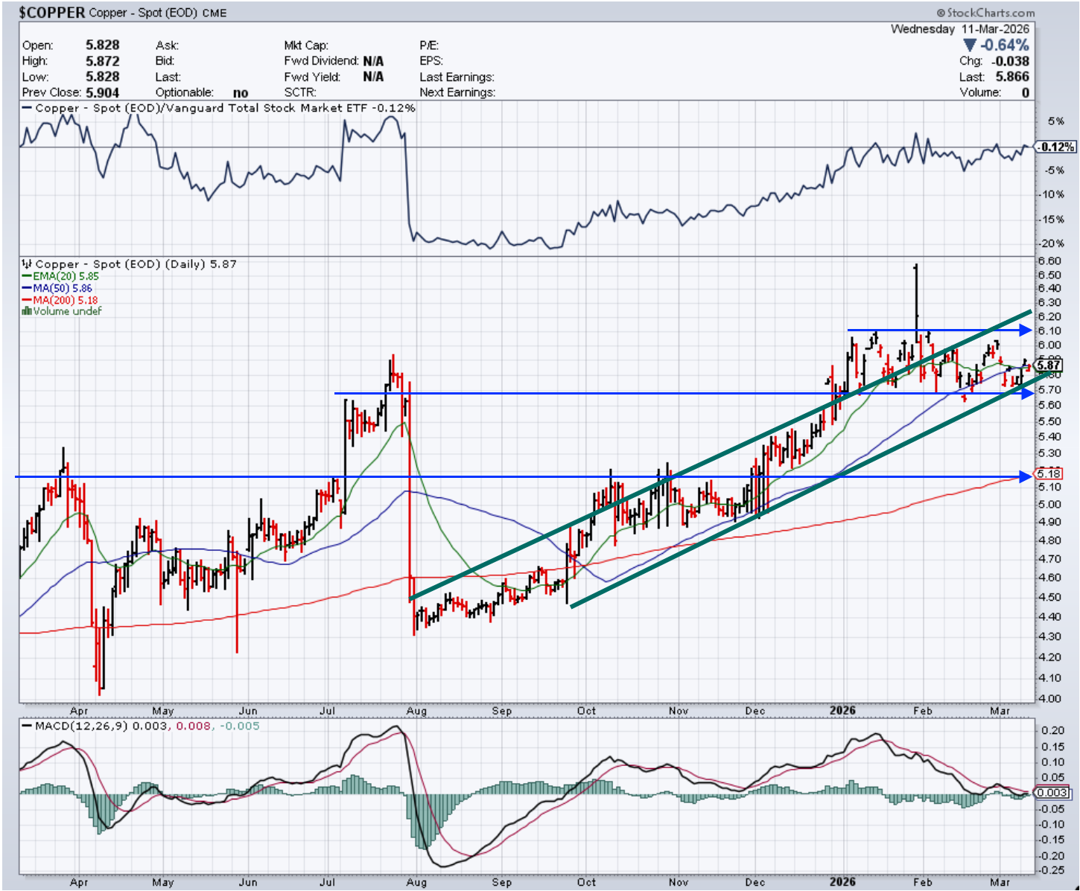Click the down triangle beside -0.64%
1080x891 pixels.
coord(970,45)
